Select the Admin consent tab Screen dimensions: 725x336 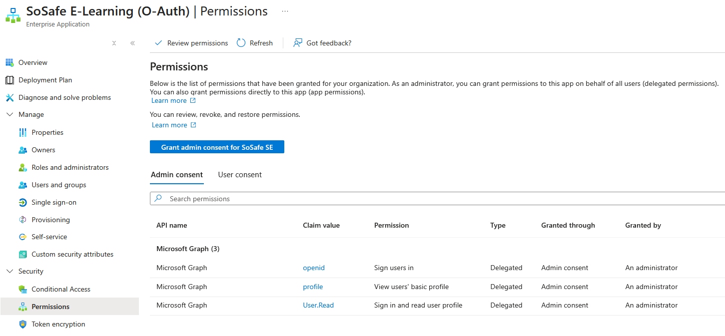pyautogui.click(x=177, y=175)
